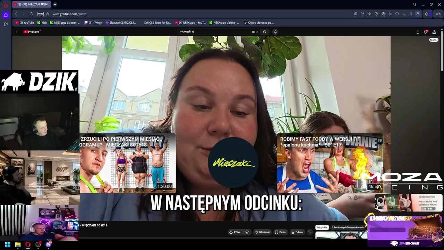Open the page translate icon
Image resolution: width=444 pixels, height=250 pixels.
point(383,14)
